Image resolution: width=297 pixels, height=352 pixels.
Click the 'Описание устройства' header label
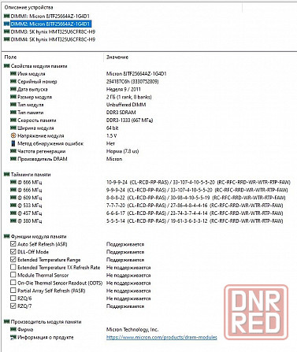pyautogui.click(x=28, y=7)
